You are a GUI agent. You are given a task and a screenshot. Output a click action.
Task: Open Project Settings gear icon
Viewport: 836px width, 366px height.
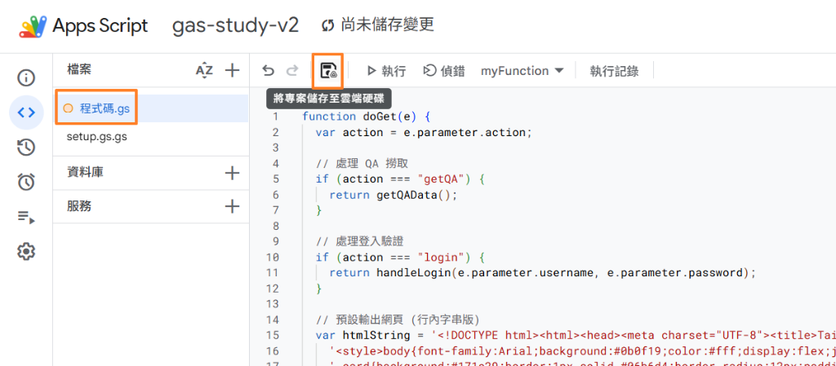[x=26, y=251]
